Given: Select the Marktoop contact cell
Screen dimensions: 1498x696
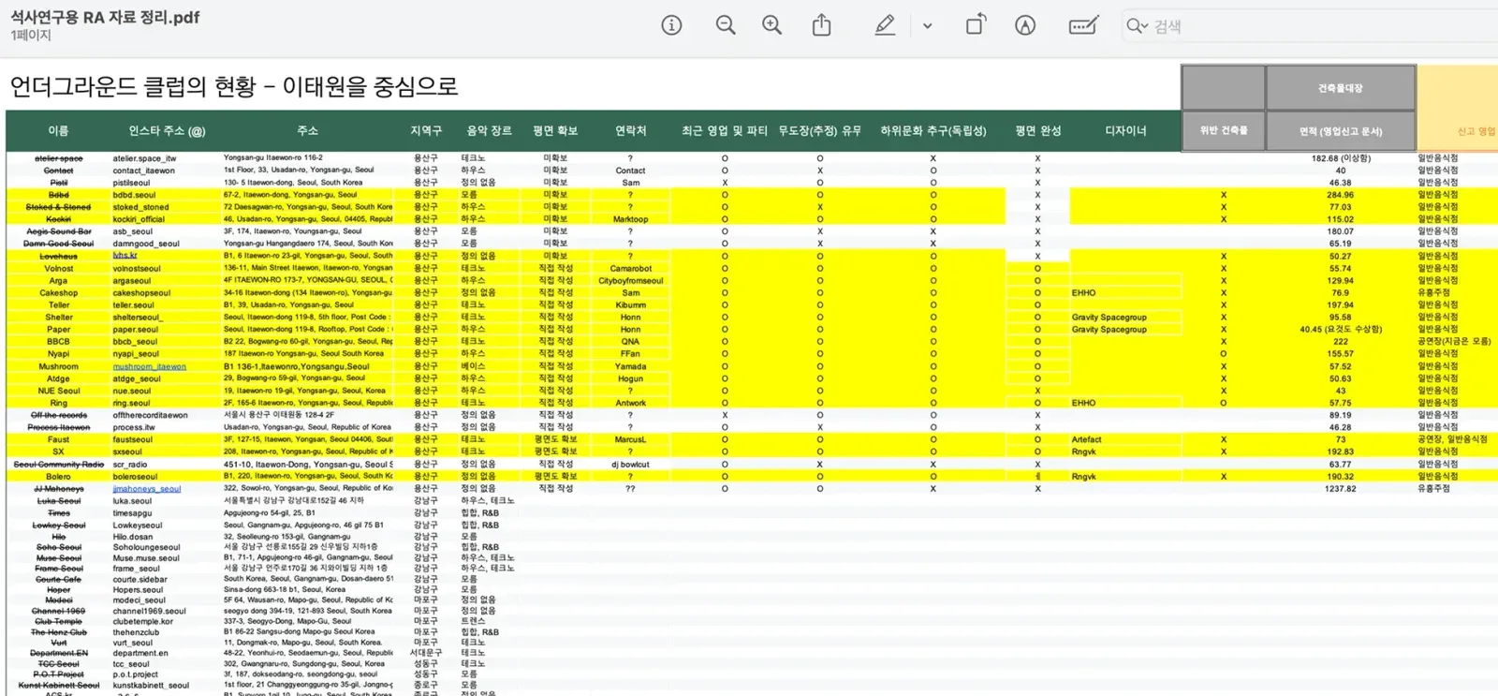Looking at the screenshot, I should [x=630, y=219].
